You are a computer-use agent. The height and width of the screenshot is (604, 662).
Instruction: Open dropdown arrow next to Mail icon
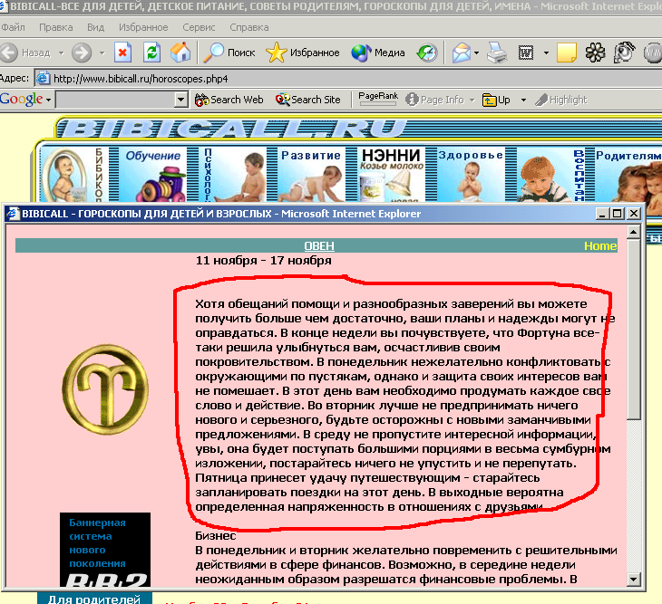coord(477,53)
